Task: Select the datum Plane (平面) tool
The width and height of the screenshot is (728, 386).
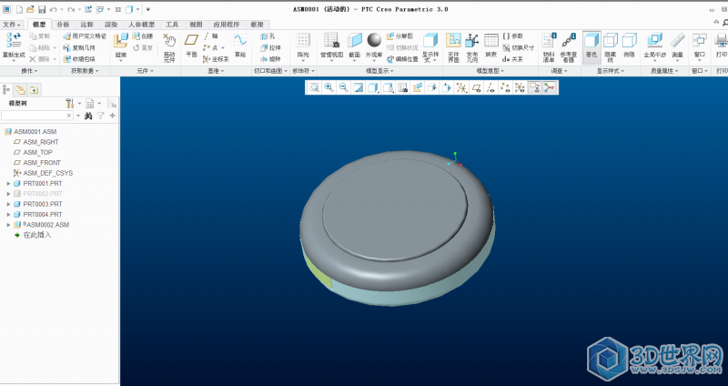Action: pos(191,40)
